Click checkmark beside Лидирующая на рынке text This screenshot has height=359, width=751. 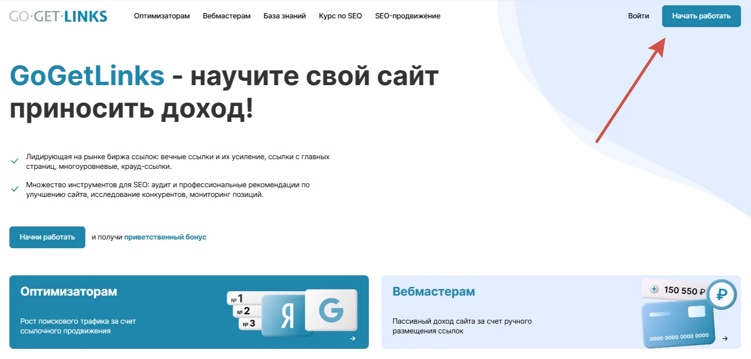point(15,161)
